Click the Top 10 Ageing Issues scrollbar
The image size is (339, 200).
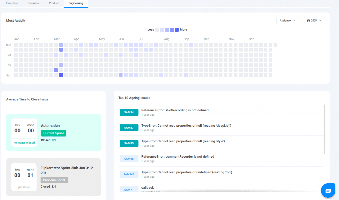324,129
